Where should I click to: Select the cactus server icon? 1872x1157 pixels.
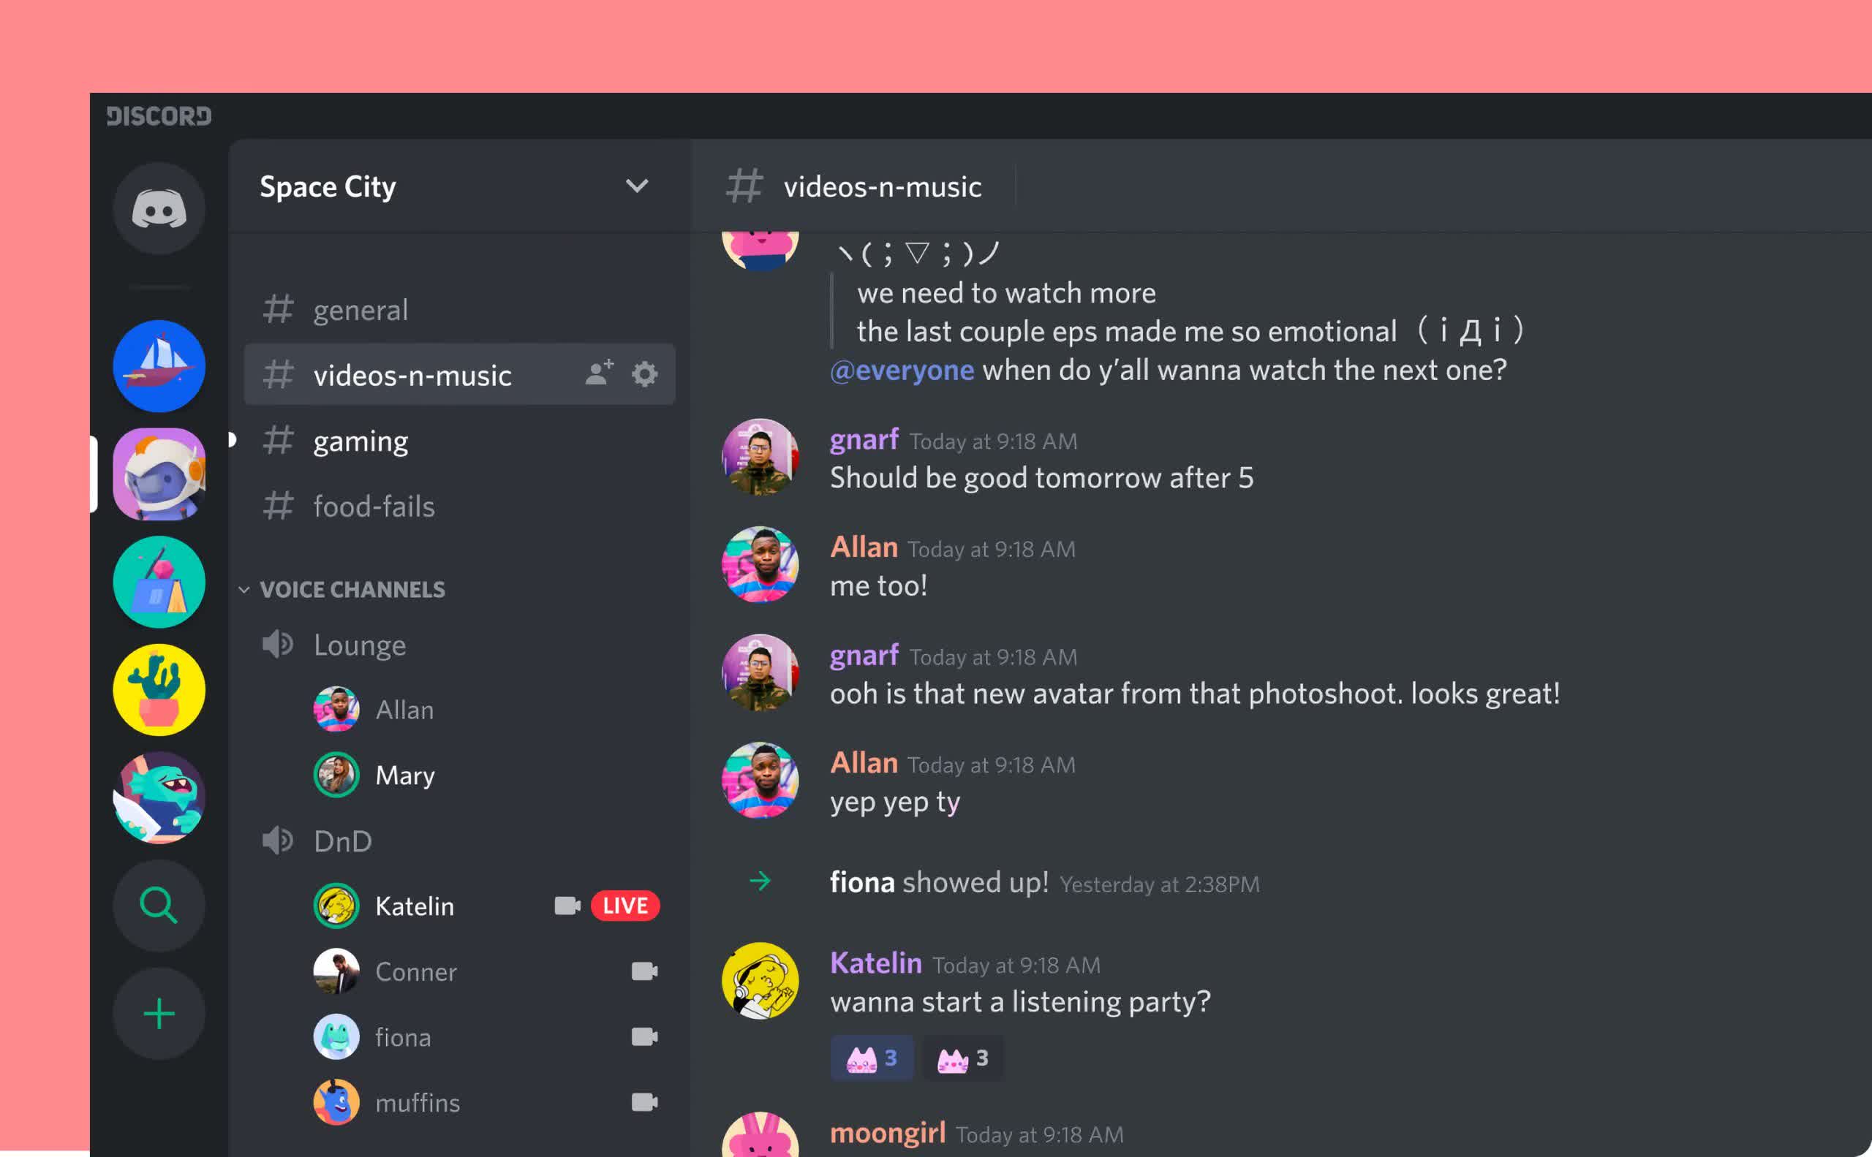159,689
